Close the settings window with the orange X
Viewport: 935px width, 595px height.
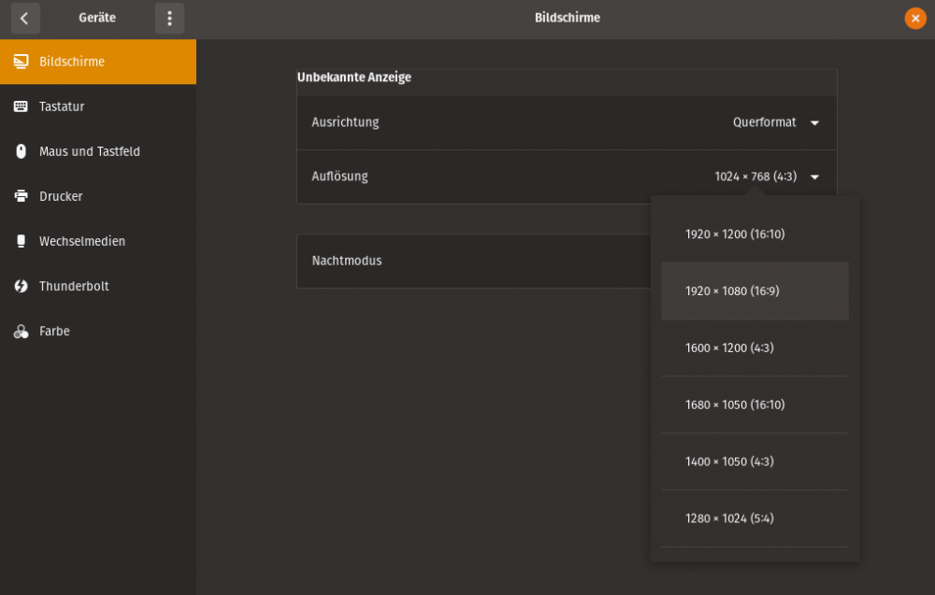(915, 18)
